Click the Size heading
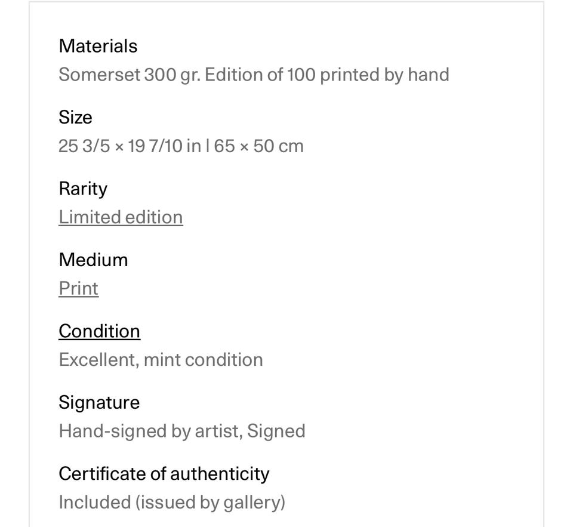The width and height of the screenshot is (573, 527). 75,118
